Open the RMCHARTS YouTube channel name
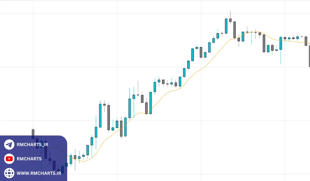This screenshot has height=181, width=310. pyautogui.click(x=29, y=159)
